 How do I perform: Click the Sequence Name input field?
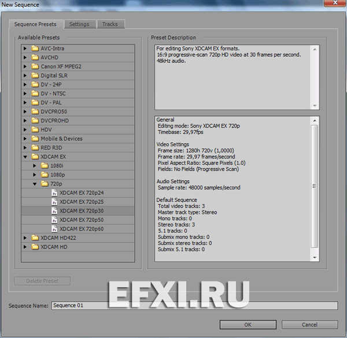point(194,306)
